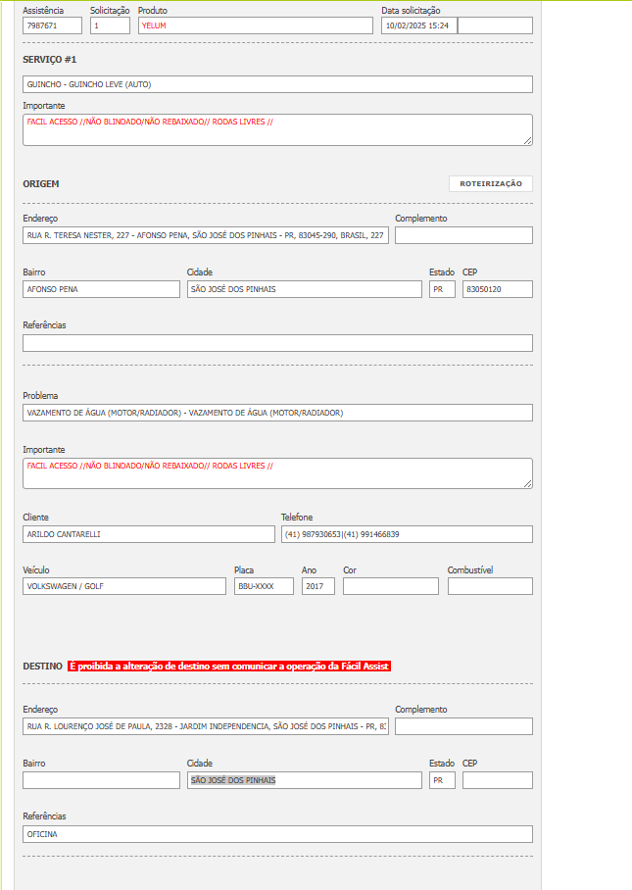Click the DESTINO section heading
Image resolution: width=632 pixels, height=890 pixels.
[42, 667]
